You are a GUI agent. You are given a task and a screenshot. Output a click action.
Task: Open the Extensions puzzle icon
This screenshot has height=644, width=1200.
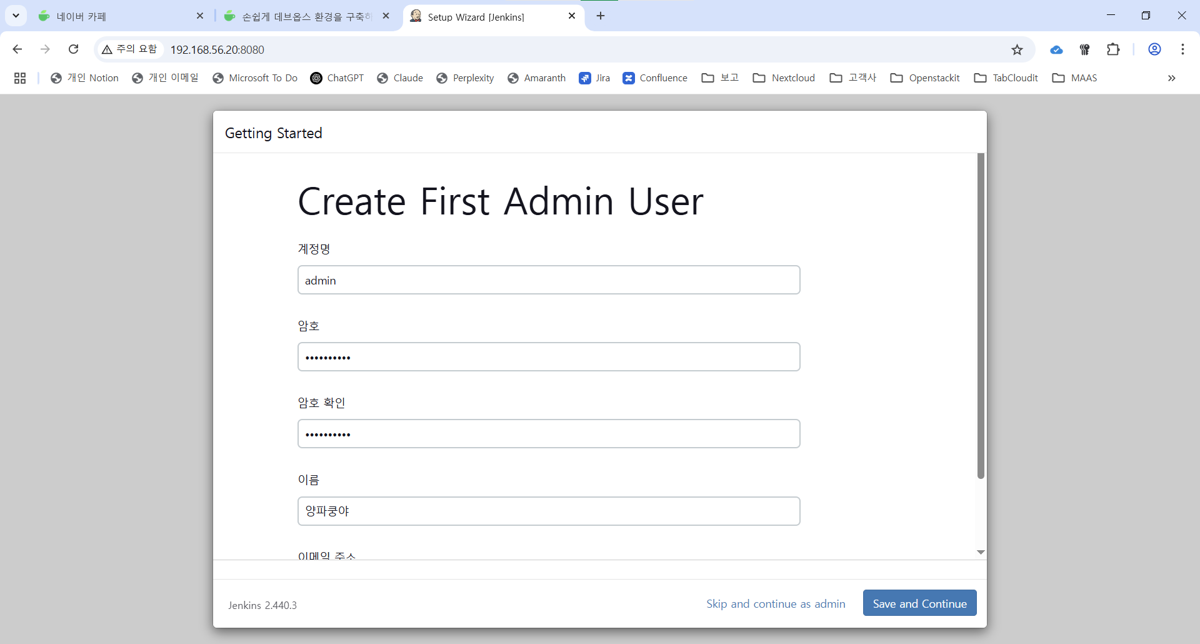[x=1113, y=49]
